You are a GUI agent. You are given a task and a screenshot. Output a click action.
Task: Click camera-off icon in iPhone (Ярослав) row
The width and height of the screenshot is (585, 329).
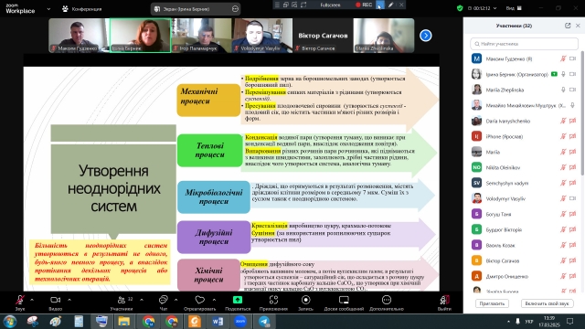pos(573,136)
